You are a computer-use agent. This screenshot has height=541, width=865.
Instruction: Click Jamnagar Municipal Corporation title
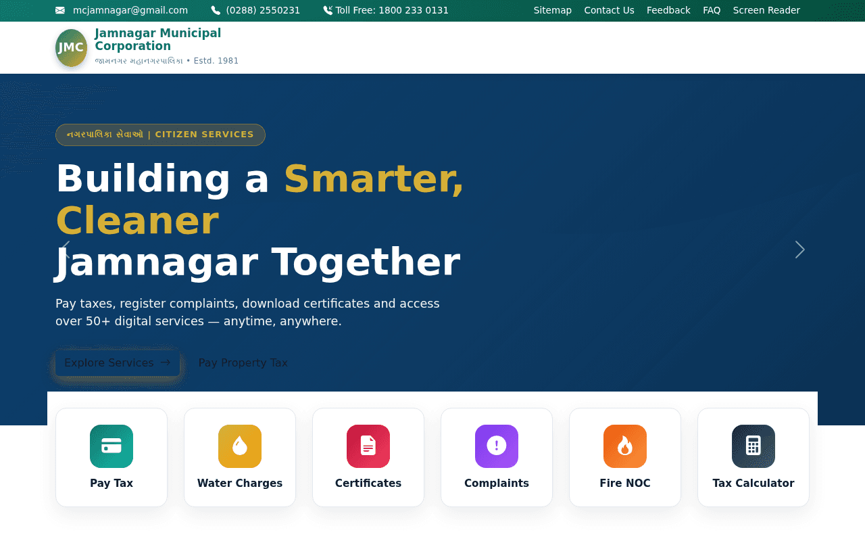click(158, 40)
